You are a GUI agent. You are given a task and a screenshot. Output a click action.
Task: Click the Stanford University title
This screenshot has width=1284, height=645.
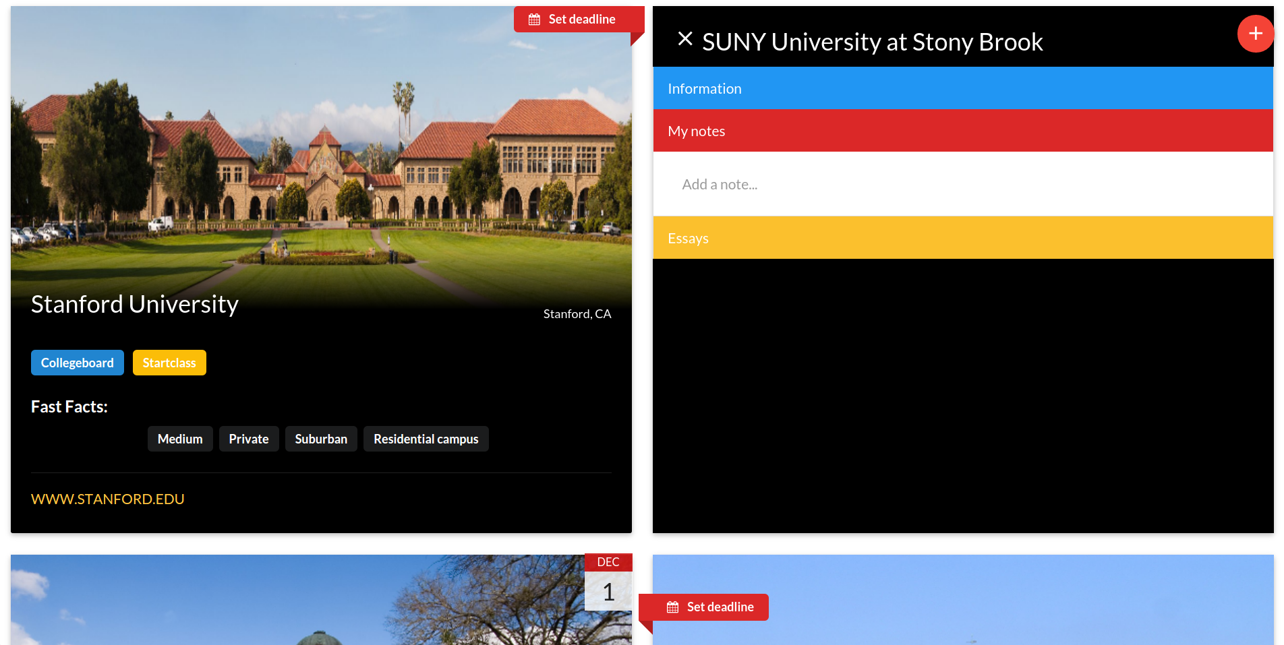pos(135,304)
